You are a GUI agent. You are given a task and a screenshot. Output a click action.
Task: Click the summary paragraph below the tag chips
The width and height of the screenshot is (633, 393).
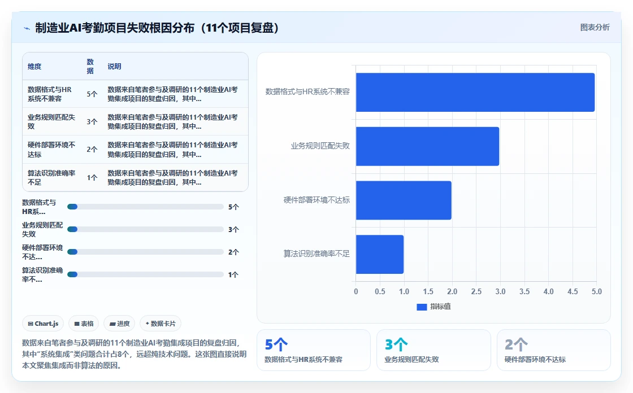(x=134, y=354)
